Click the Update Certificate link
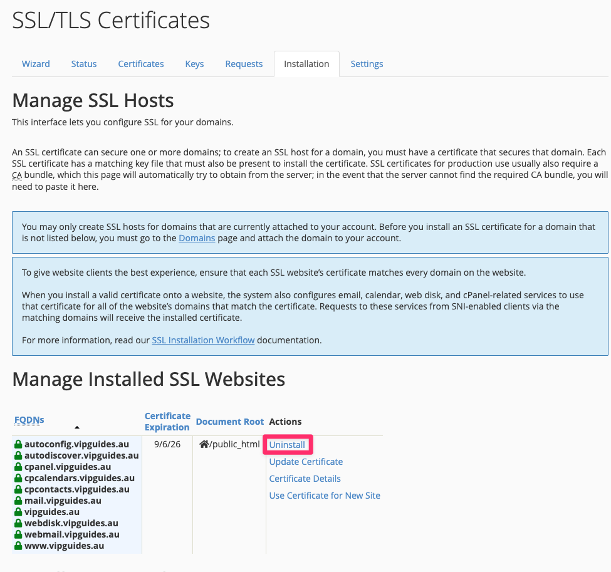 coord(306,462)
